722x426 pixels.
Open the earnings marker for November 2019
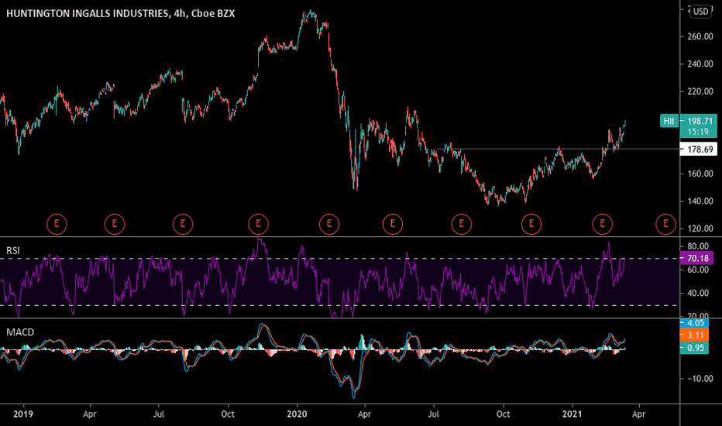pyautogui.click(x=258, y=225)
